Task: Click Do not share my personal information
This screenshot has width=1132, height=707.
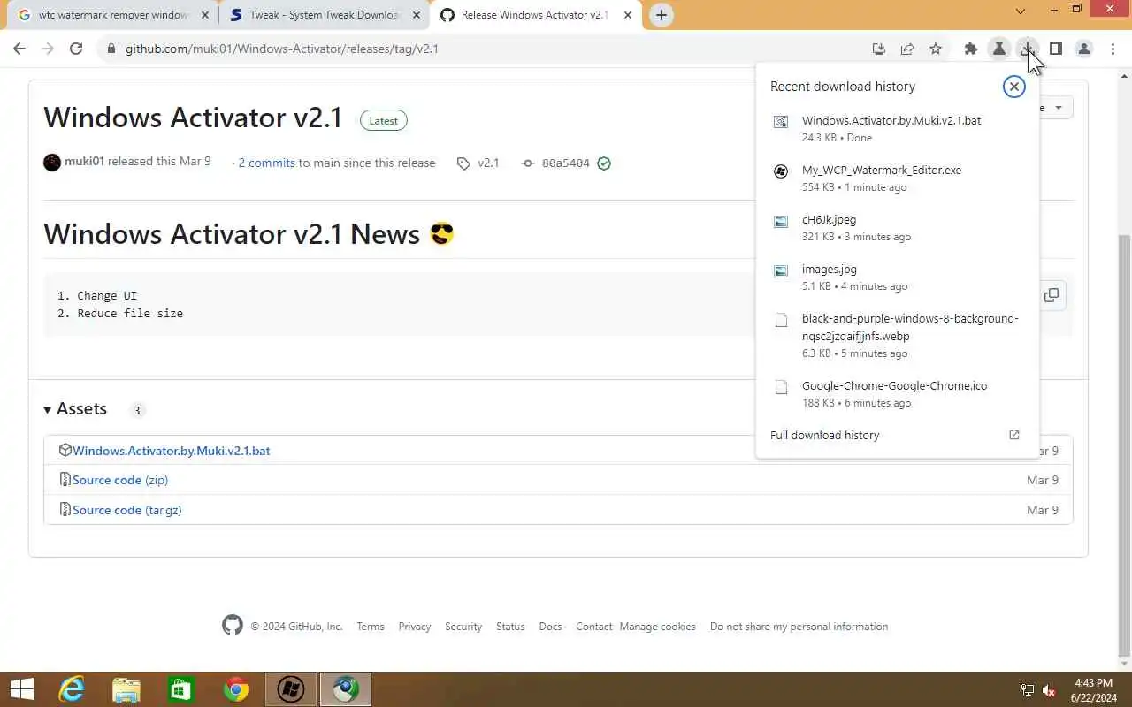Action: (799, 627)
